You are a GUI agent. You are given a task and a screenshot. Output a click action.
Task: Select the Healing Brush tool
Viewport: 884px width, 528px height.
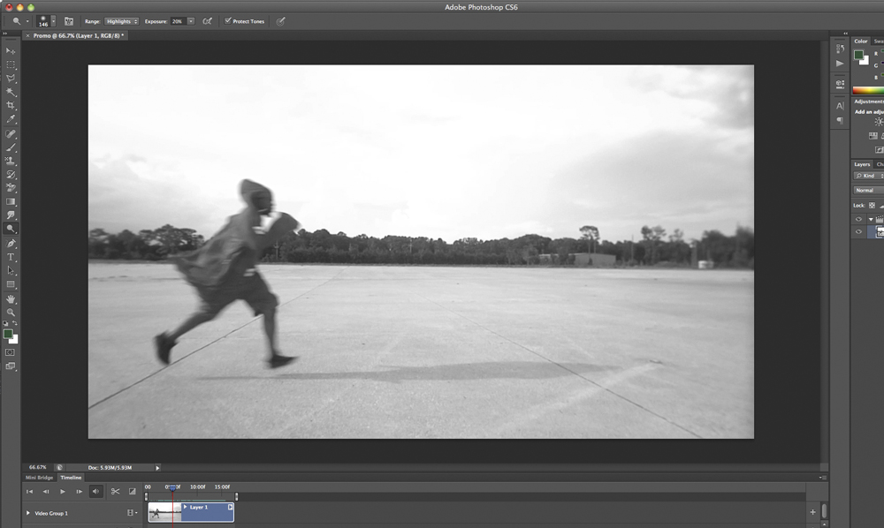(11, 134)
